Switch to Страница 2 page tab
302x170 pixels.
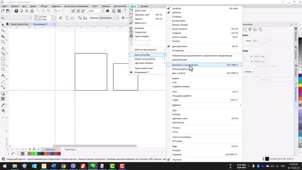coord(70,149)
